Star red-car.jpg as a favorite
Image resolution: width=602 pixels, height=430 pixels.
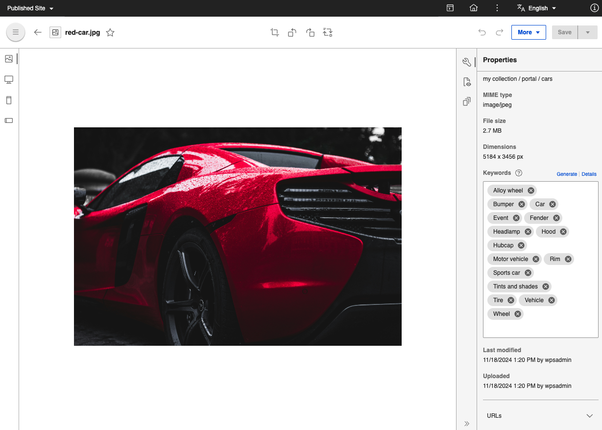tap(110, 32)
